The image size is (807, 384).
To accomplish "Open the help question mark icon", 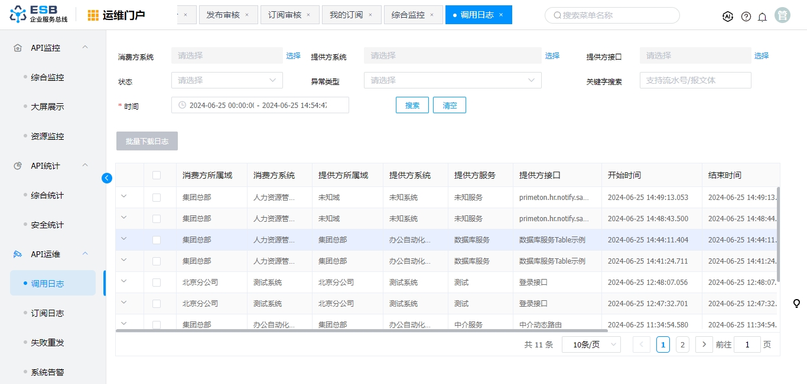I will coord(746,17).
